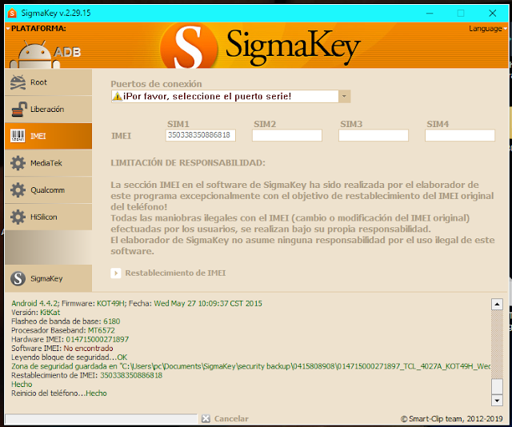Click the SigmaKey title bar app icon
This screenshot has width=512, height=427.
[12, 13]
